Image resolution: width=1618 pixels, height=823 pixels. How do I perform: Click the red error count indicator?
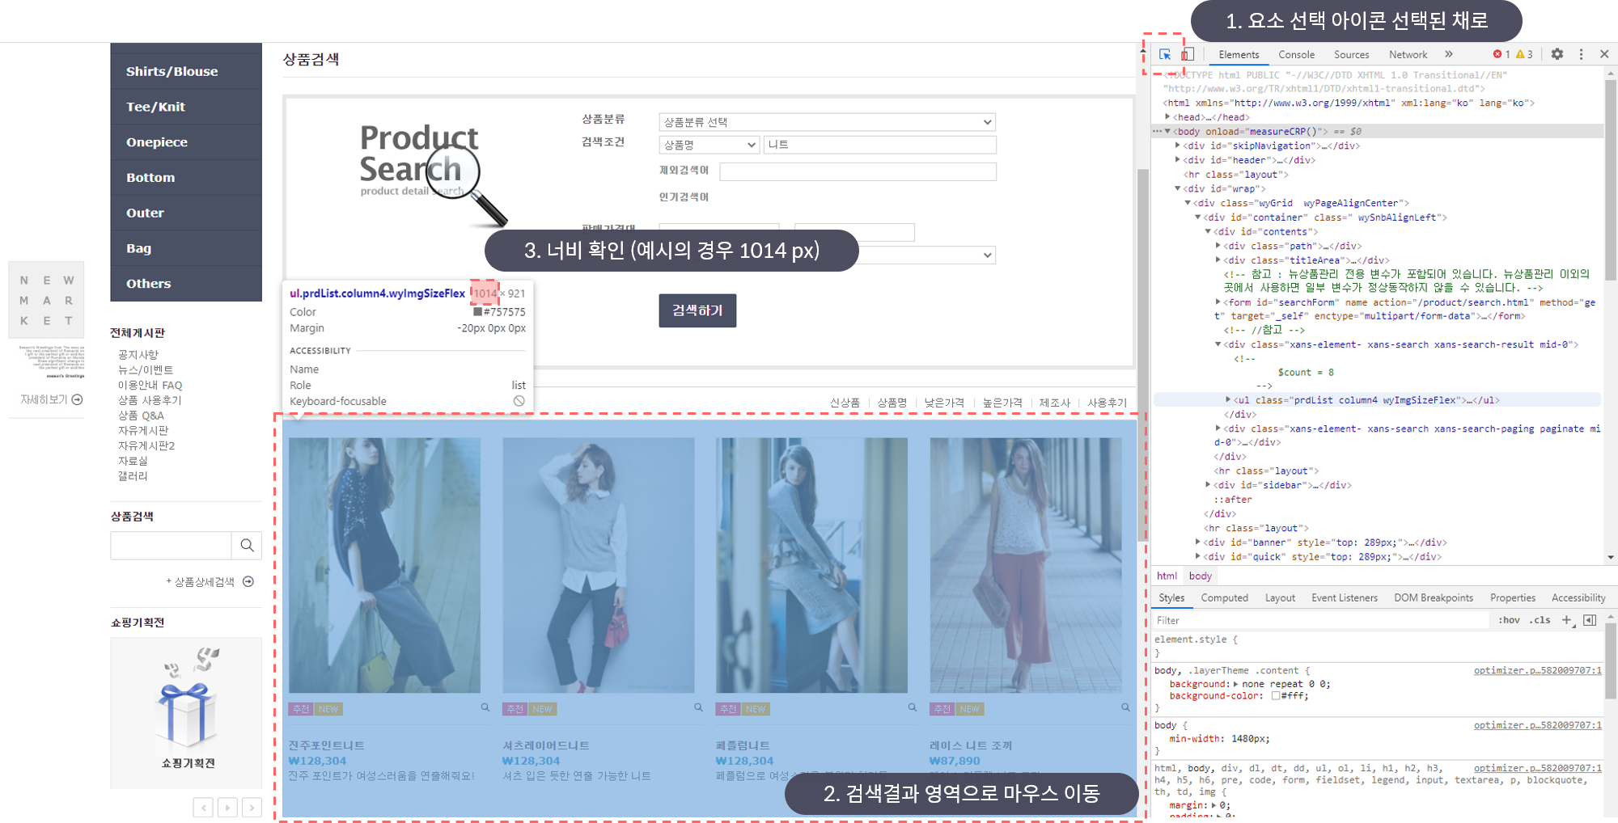coord(1501,54)
